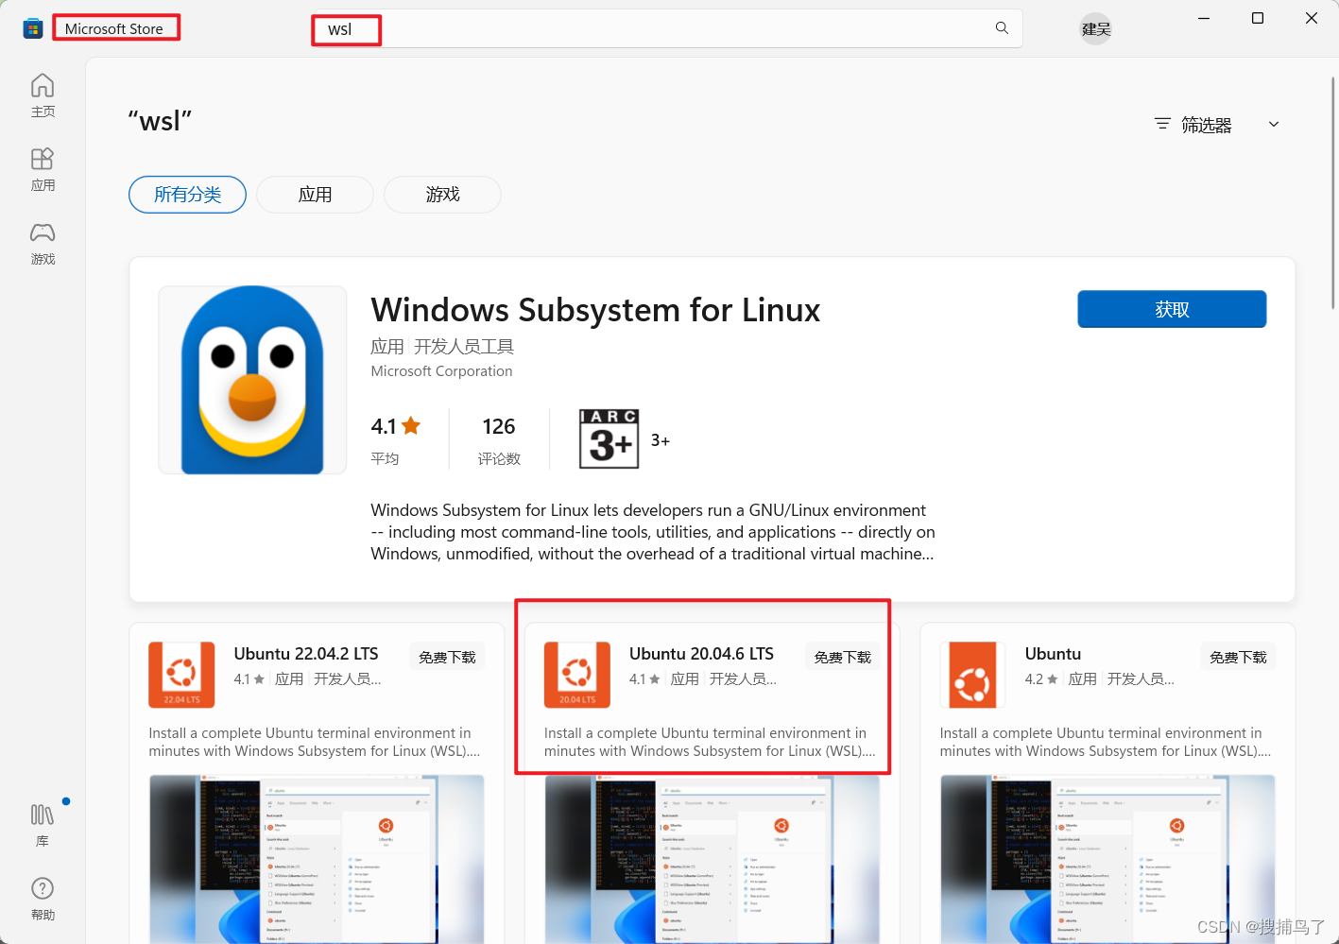Click the Ubuntu 20.04.6 LTS app icon

point(577,675)
